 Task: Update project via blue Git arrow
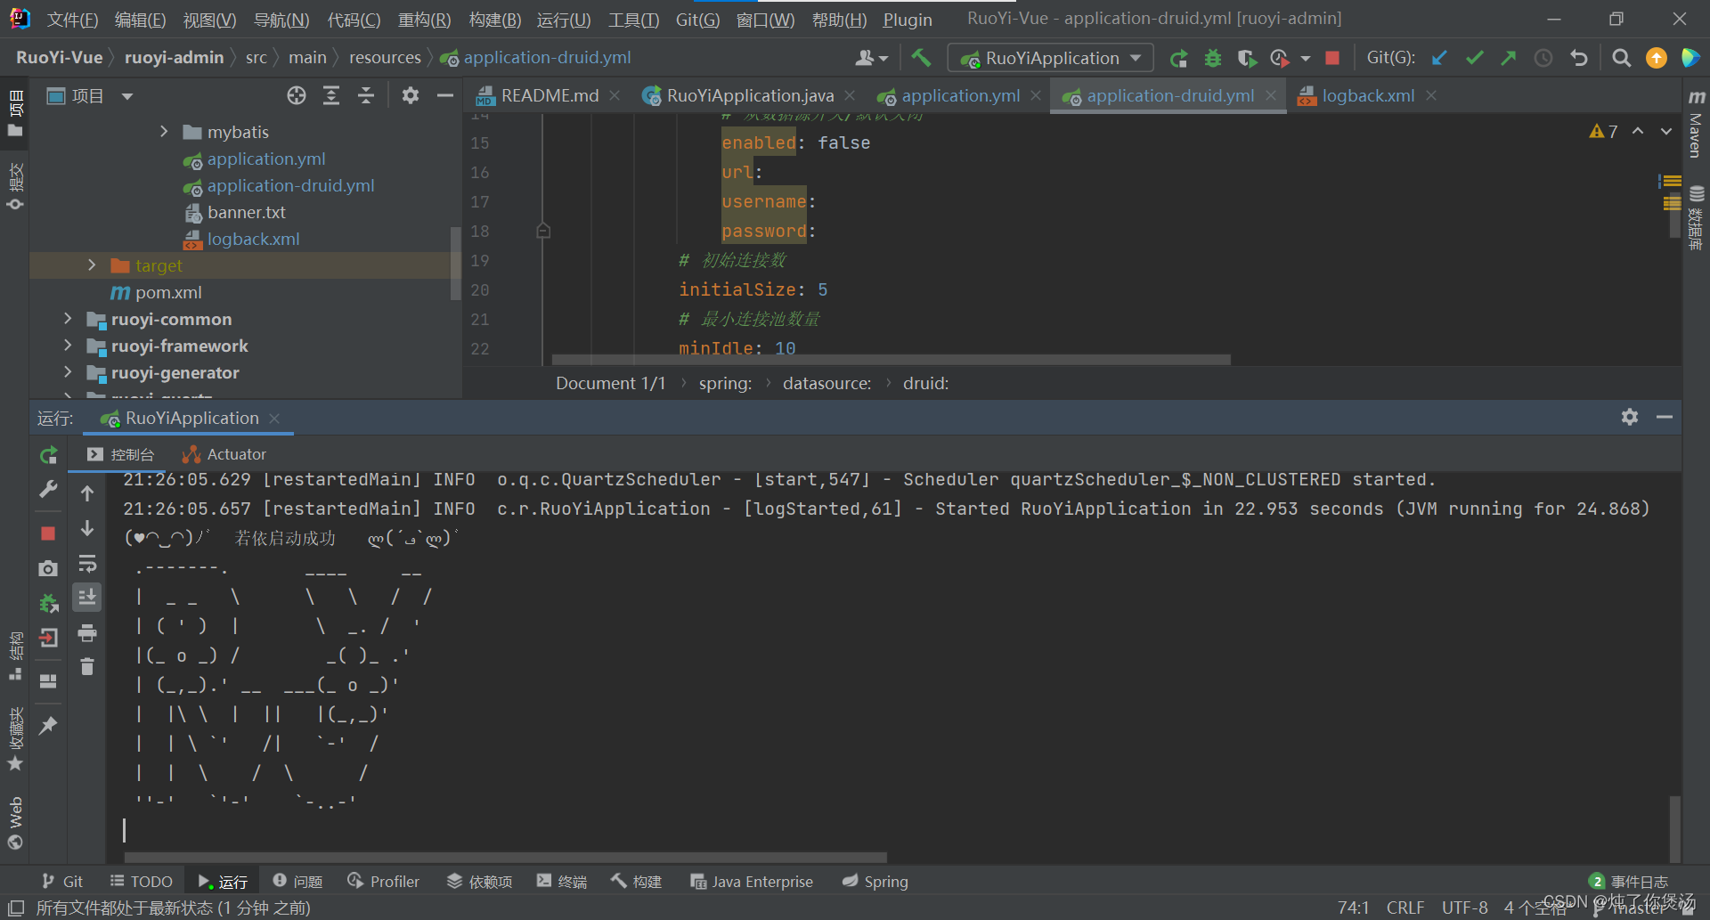[1439, 57]
